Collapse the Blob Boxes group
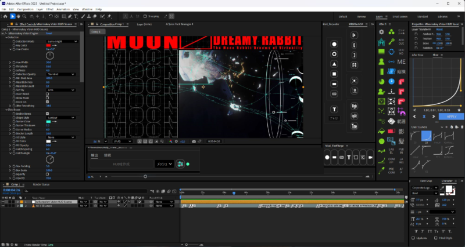Screen dimensions: 465x247 pyautogui.click(x=6, y=110)
